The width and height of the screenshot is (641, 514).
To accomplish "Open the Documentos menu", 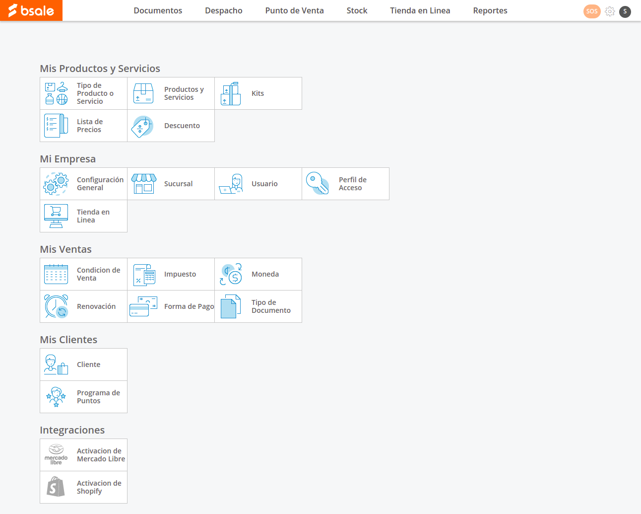I will tap(158, 11).
